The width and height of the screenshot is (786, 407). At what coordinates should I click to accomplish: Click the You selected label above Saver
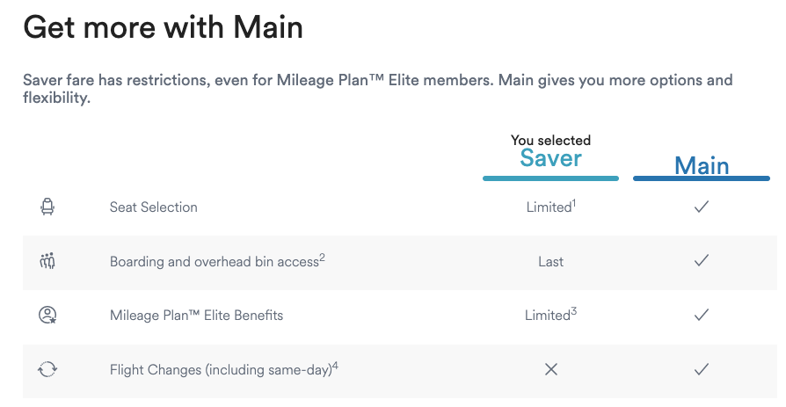point(551,141)
